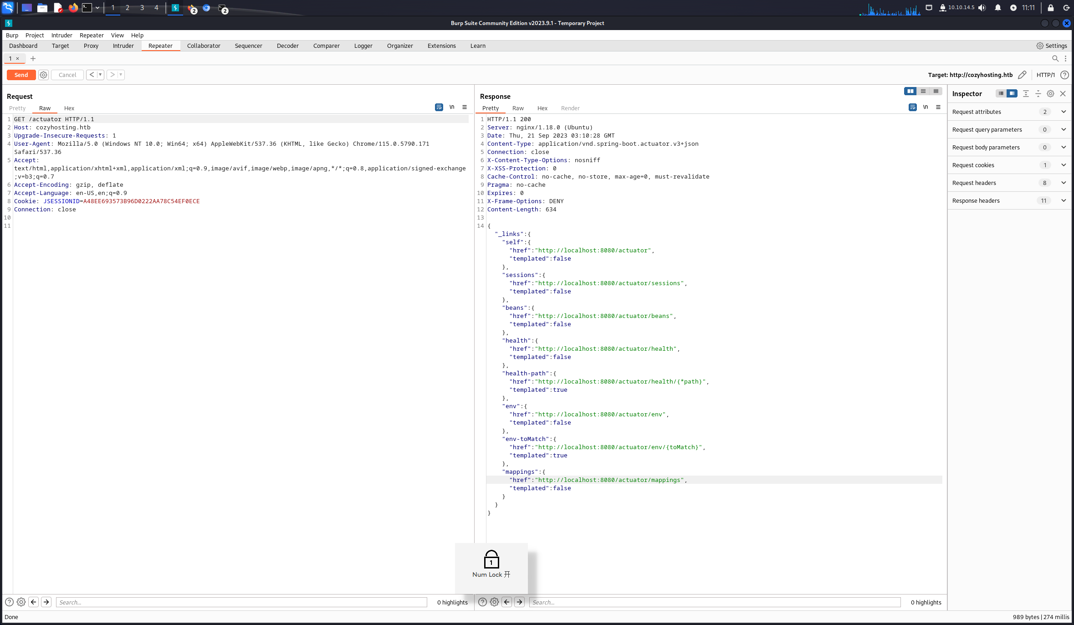Viewport: 1074px width, 625px height.
Task: Click the orange Send button
Action: [21, 75]
